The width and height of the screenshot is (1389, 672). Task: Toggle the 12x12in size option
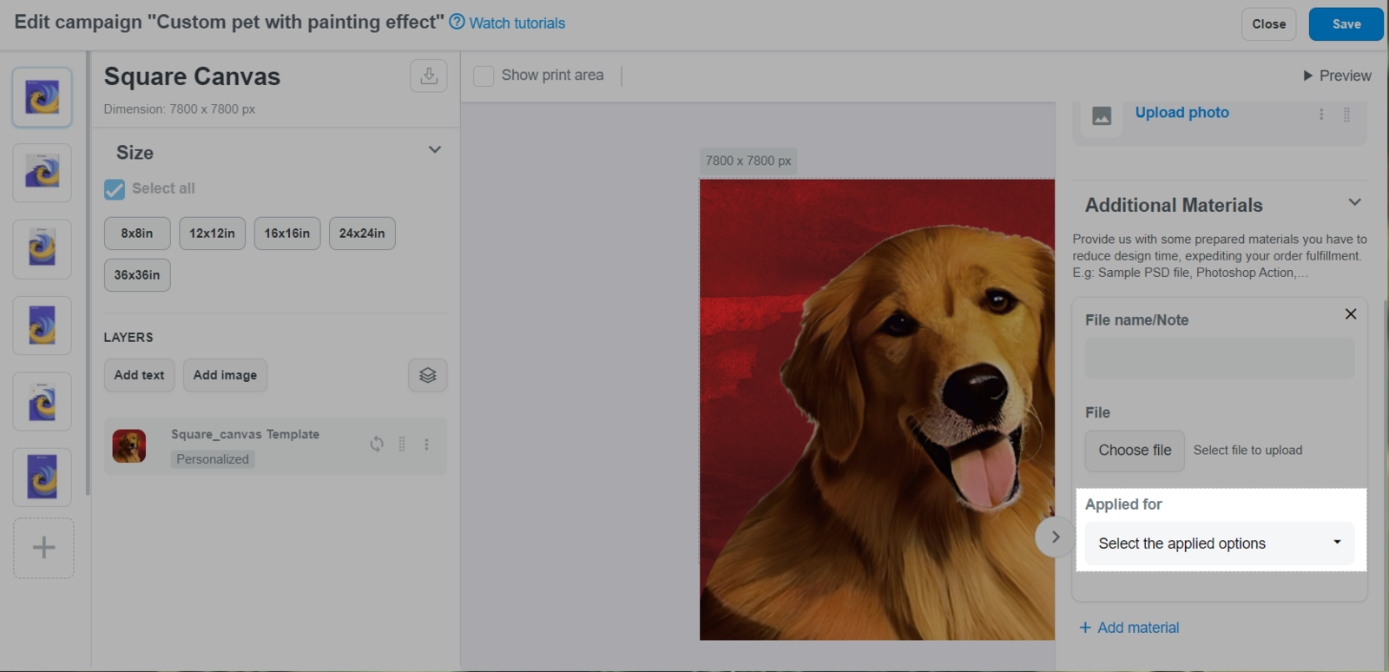click(x=212, y=234)
